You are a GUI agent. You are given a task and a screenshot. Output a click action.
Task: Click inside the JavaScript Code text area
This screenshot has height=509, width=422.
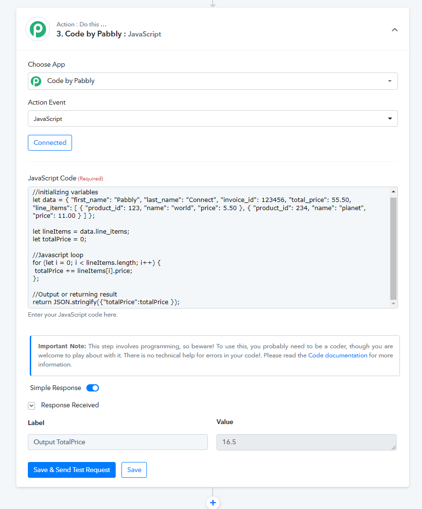(209, 248)
